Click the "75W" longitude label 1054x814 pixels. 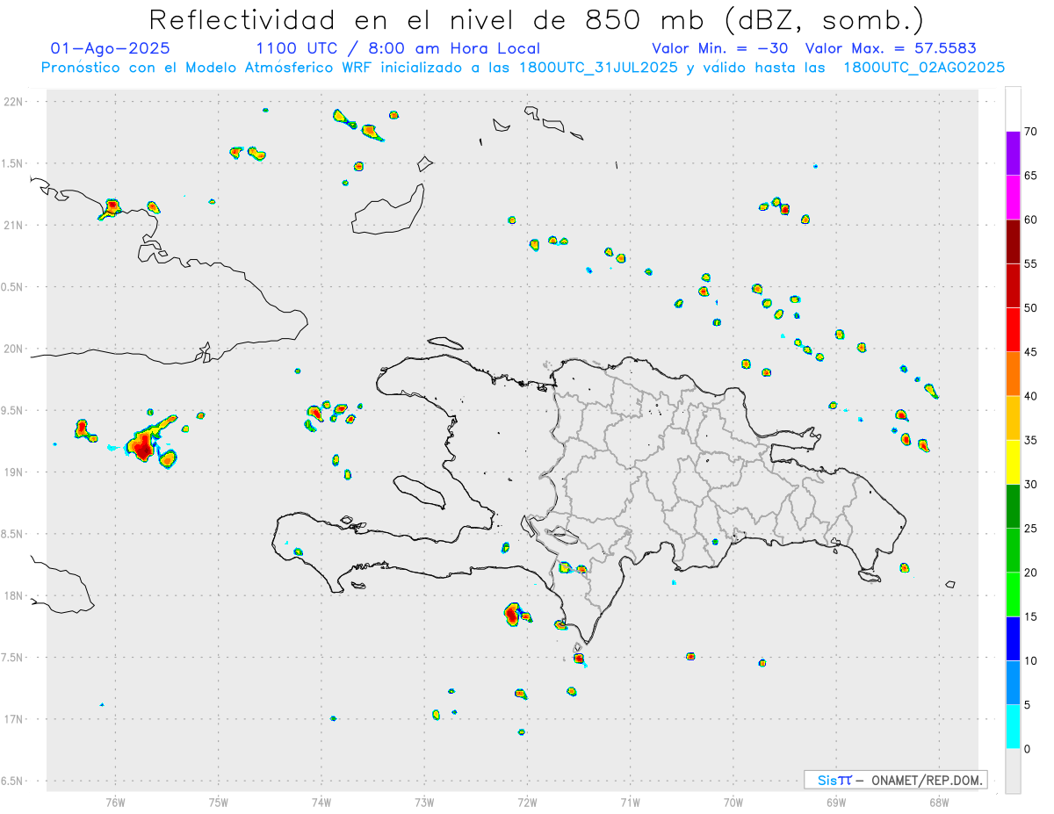219,802
